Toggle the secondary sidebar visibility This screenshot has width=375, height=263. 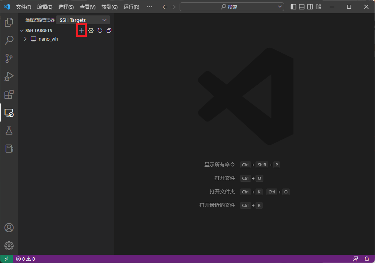[x=310, y=7]
